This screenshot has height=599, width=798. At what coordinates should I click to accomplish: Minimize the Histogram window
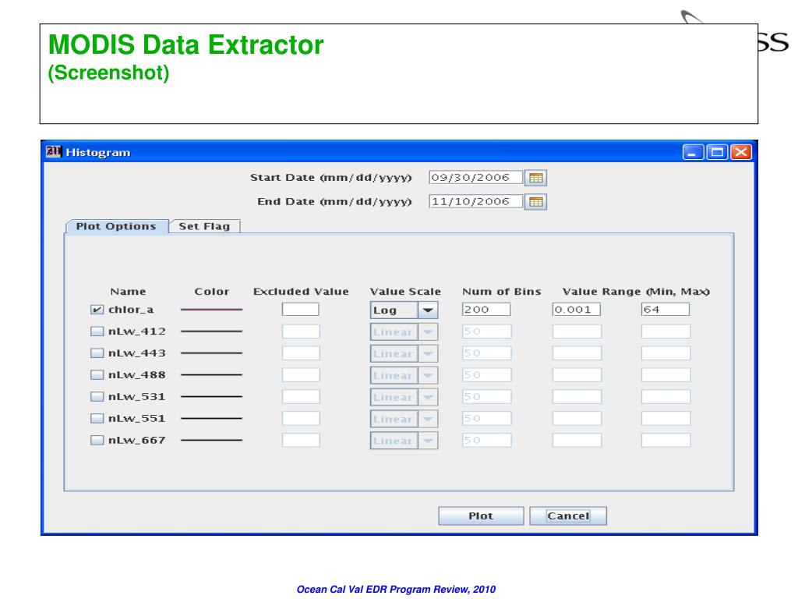(693, 152)
